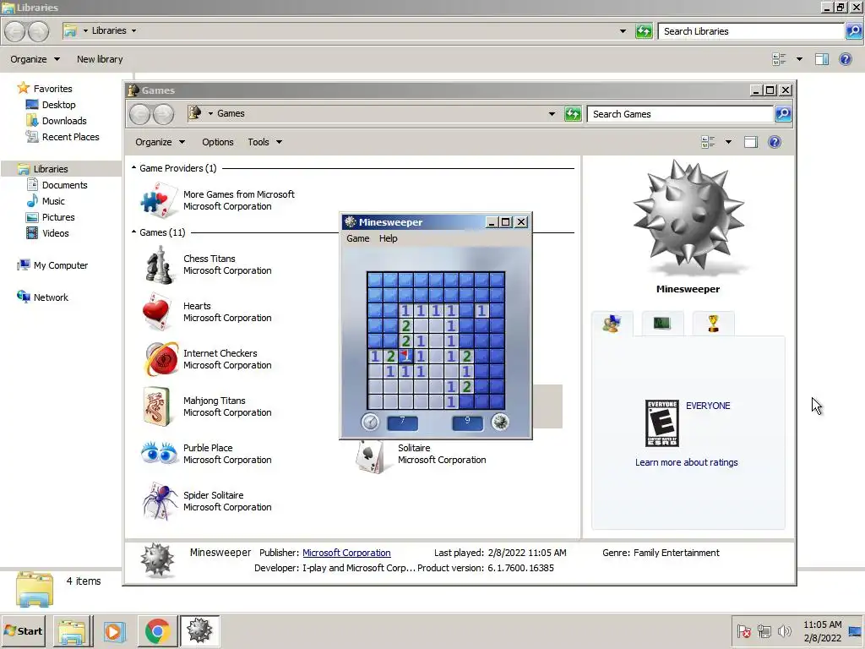Open the Microsoft Corporation publisher link

(x=346, y=553)
